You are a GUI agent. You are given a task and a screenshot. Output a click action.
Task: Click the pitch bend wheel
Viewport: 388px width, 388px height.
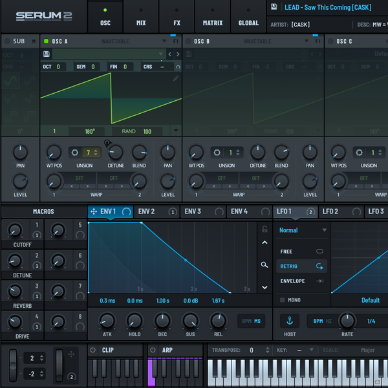click(13, 365)
